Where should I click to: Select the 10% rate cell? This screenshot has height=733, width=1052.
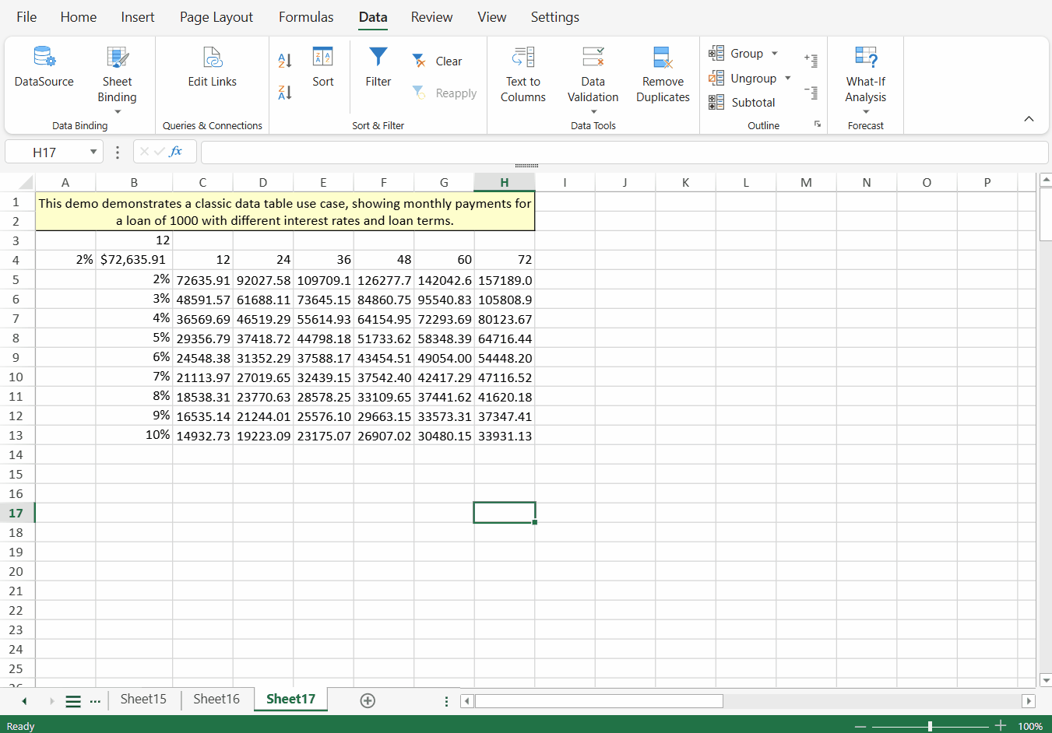point(134,435)
